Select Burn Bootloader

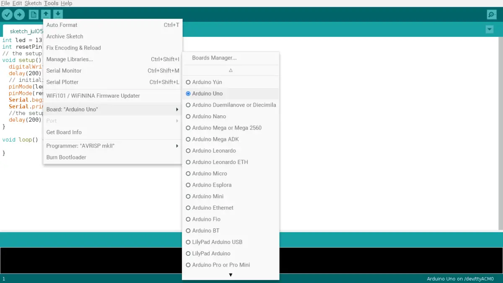pos(113,157)
